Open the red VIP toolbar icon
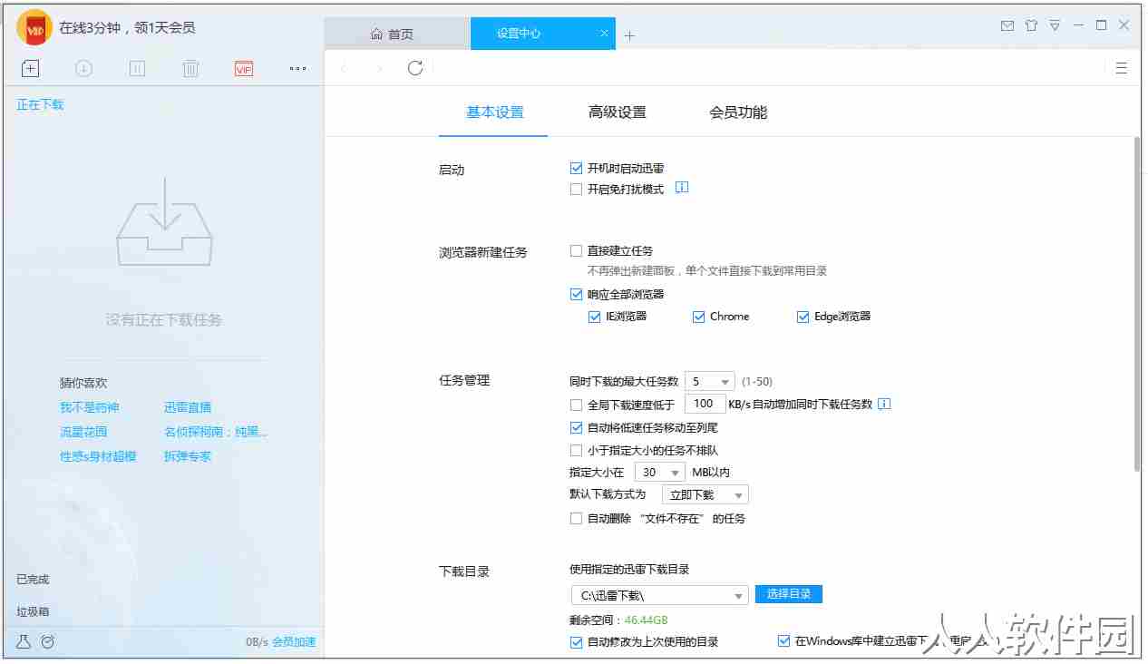The width and height of the screenshot is (1148, 664). (244, 68)
